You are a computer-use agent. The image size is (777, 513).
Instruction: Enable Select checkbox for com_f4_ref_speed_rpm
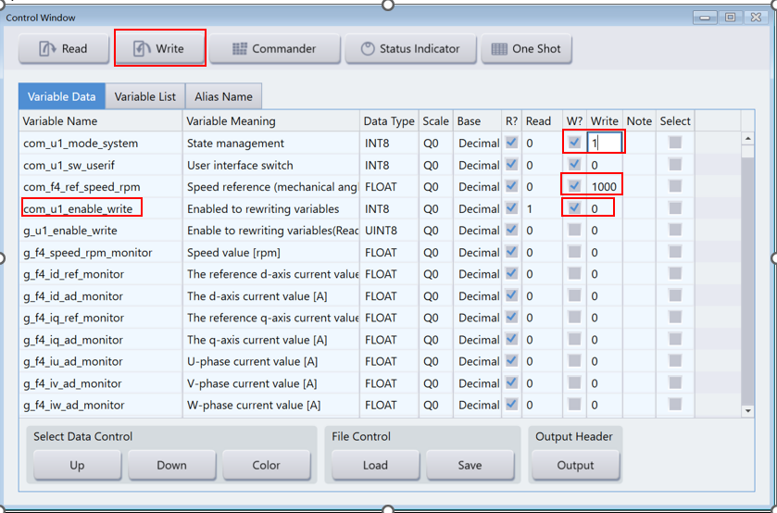pyautogui.click(x=675, y=186)
